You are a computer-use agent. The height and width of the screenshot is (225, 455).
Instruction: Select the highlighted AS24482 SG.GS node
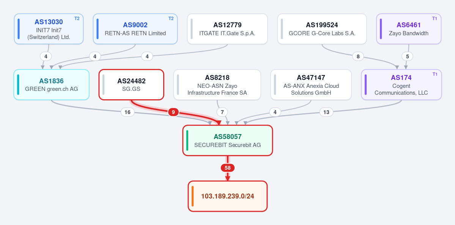point(131,84)
